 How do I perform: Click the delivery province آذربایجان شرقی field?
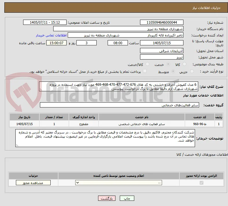point(161,51)
